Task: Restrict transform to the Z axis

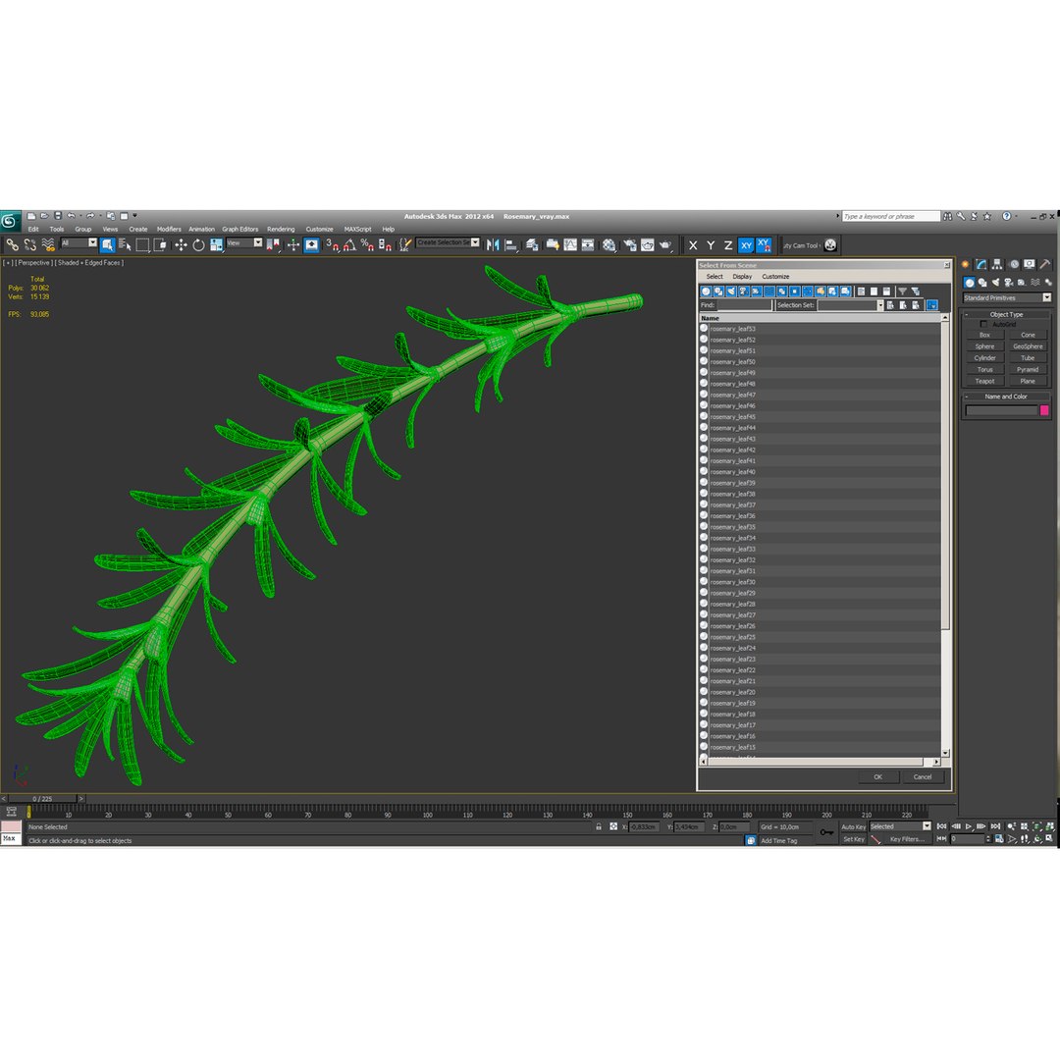Action: tap(728, 245)
